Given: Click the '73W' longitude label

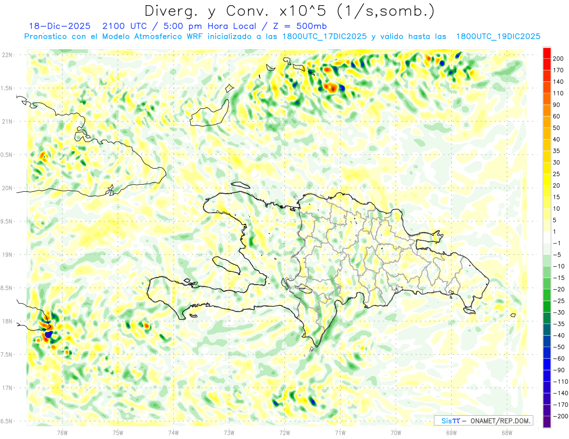Looking at the screenshot, I should [229, 432].
